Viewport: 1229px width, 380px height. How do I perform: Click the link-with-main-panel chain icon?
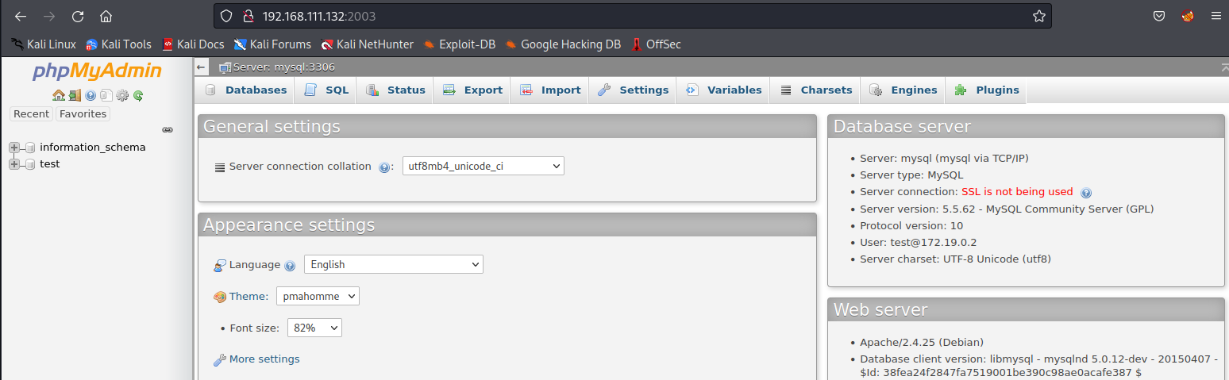click(x=168, y=129)
